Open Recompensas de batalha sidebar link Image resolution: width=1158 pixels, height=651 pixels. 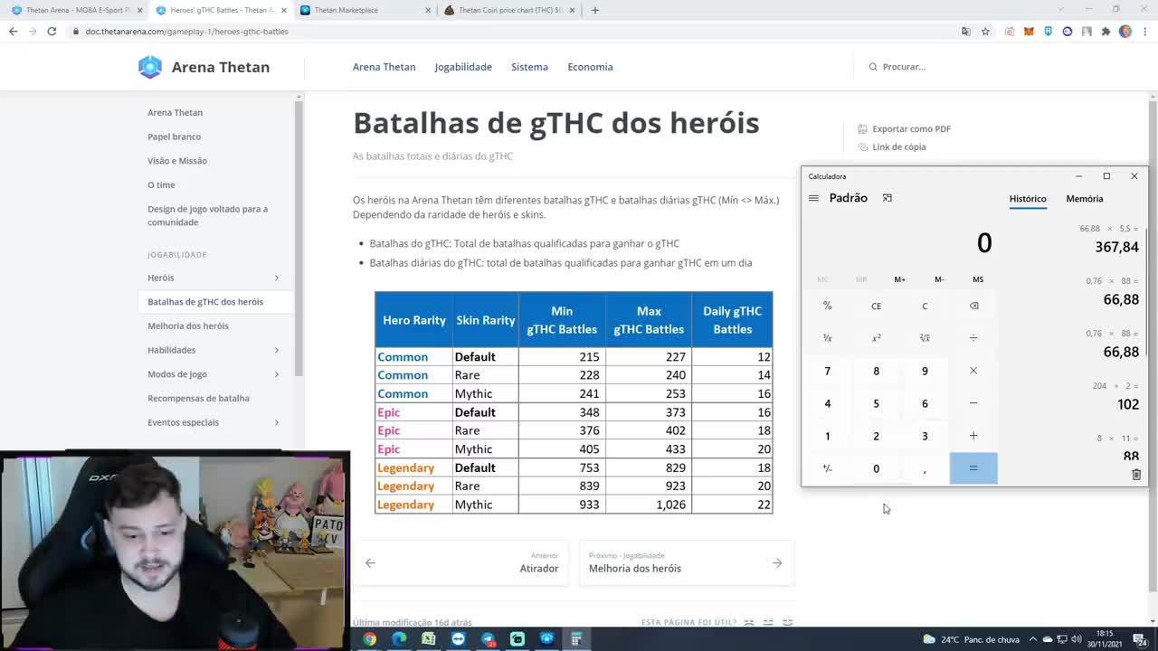[198, 399]
